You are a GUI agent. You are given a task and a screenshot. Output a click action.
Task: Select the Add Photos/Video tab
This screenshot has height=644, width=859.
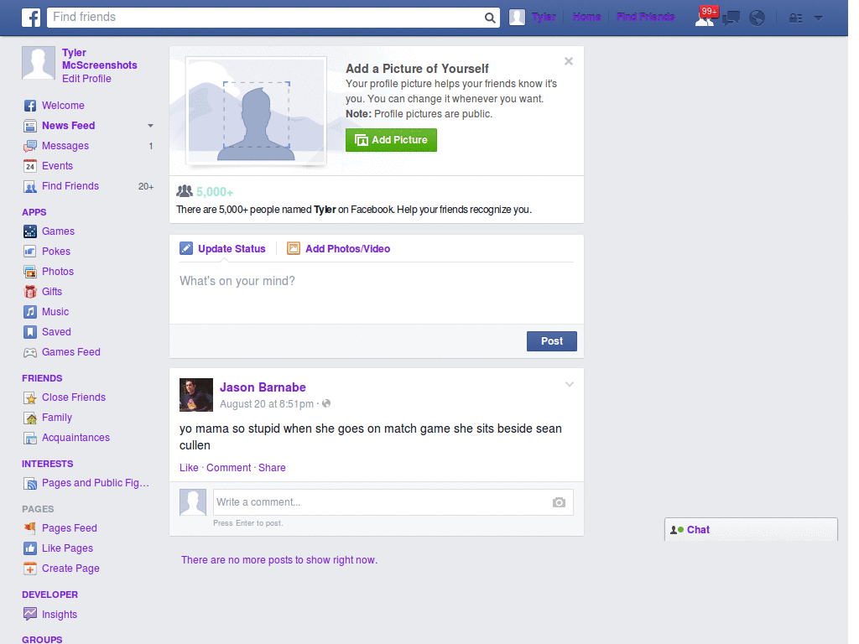339,248
